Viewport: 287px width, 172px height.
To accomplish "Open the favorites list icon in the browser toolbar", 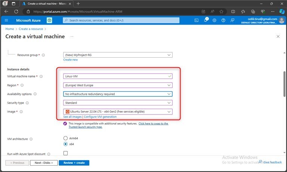I will pyautogui.click(x=243, y=12).
